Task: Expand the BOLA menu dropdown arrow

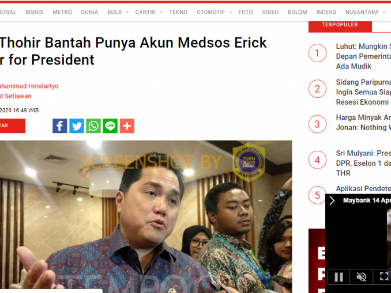Action: pyautogui.click(x=127, y=12)
